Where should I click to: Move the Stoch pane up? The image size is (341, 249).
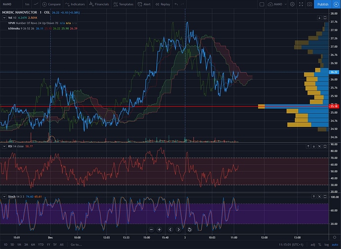[314, 197]
